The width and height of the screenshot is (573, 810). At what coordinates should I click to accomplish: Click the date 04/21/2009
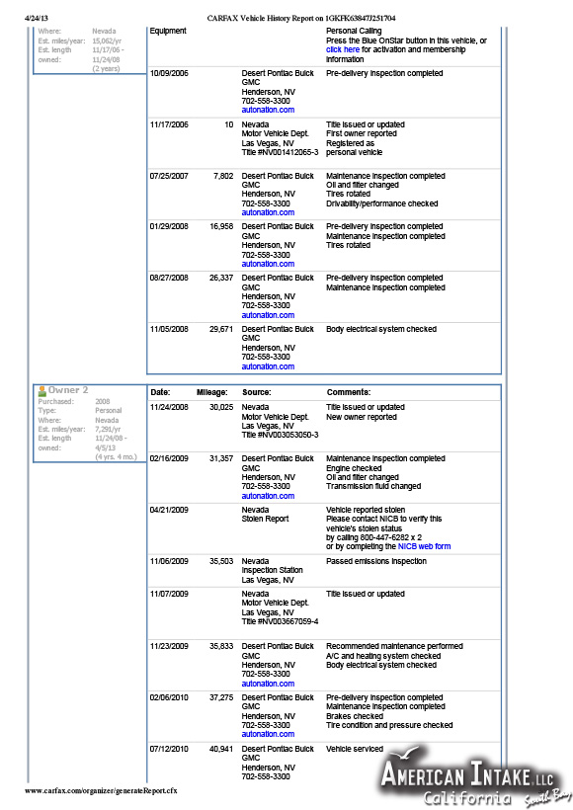click(169, 510)
